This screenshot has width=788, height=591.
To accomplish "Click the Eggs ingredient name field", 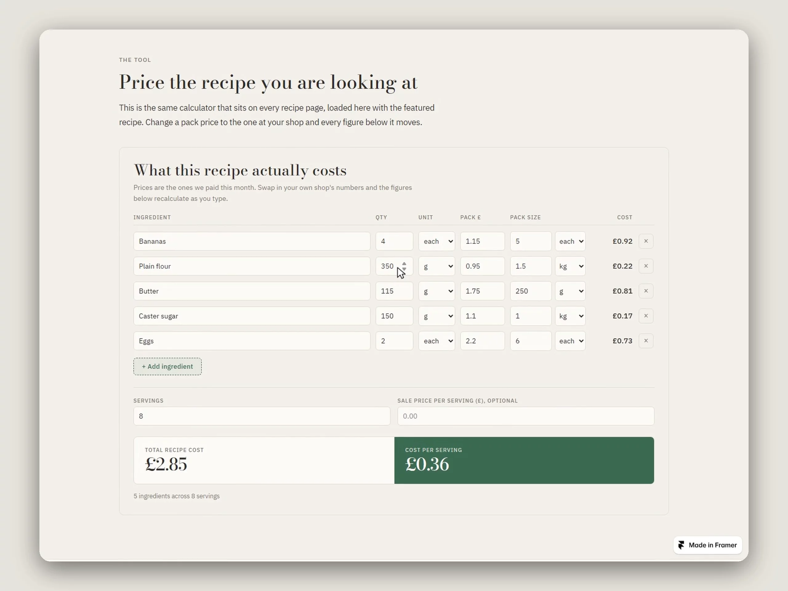I will [x=252, y=341].
